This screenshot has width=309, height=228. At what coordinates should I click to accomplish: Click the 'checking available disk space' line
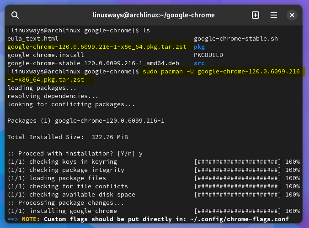[71, 195]
